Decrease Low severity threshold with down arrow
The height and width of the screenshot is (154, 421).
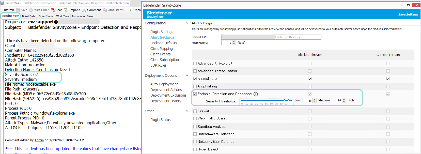tap(315, 102)
